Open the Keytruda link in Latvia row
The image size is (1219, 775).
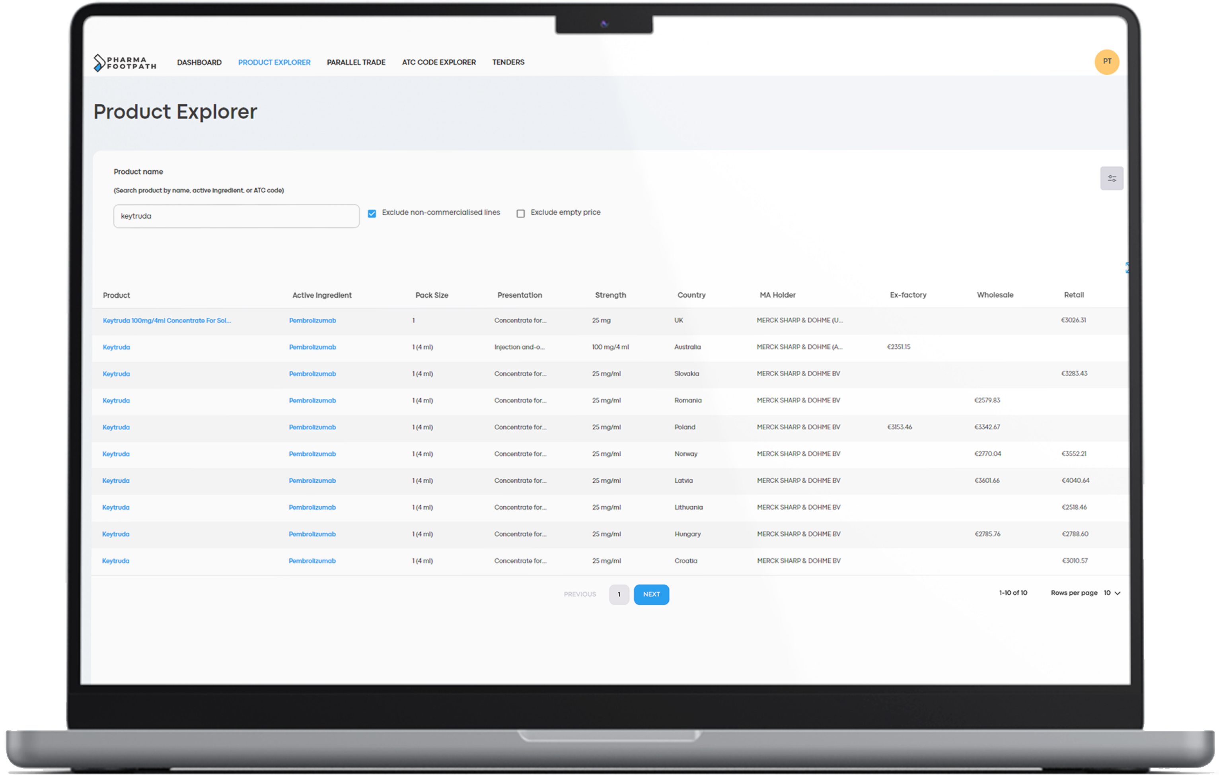click(x=116, y=481)
